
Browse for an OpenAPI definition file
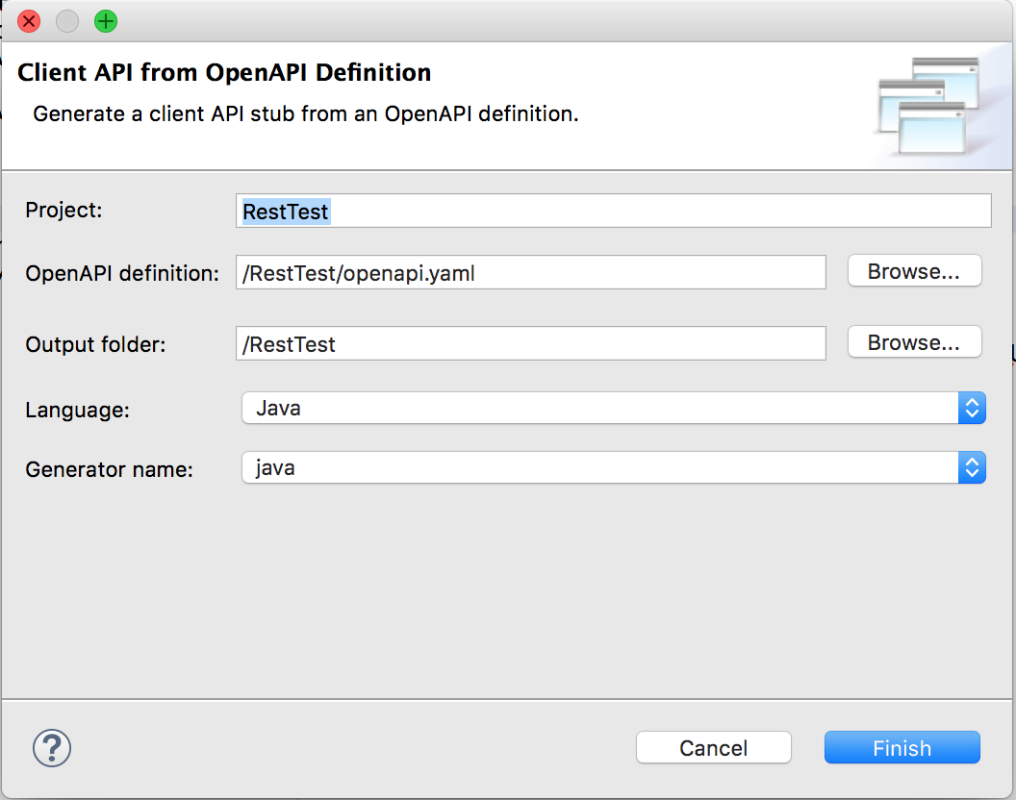913,270
